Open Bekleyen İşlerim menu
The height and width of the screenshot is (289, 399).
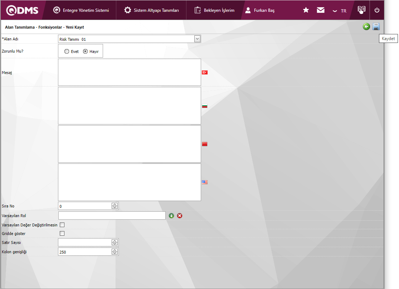pyautogui.click(x=214, y=10)
